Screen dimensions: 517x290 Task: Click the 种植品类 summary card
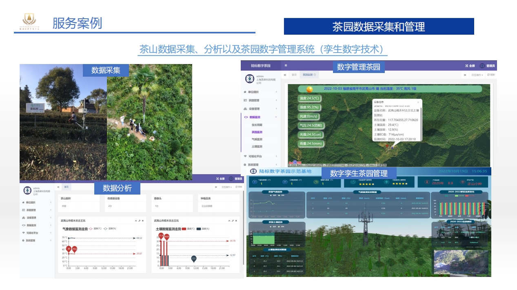pyautogui.click(x=219, y=203)
